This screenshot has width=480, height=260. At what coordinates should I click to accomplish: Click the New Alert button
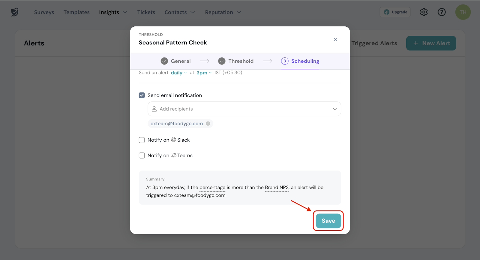pos(431,43)
